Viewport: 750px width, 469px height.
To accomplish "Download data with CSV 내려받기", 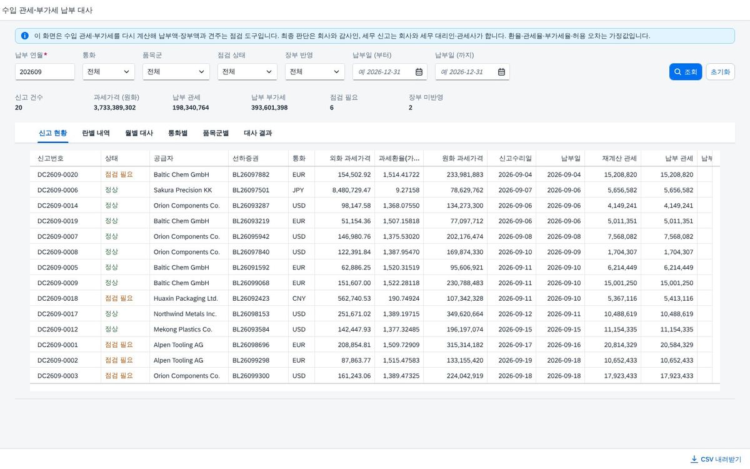I will pyautogui.click(x=716, y=459).
